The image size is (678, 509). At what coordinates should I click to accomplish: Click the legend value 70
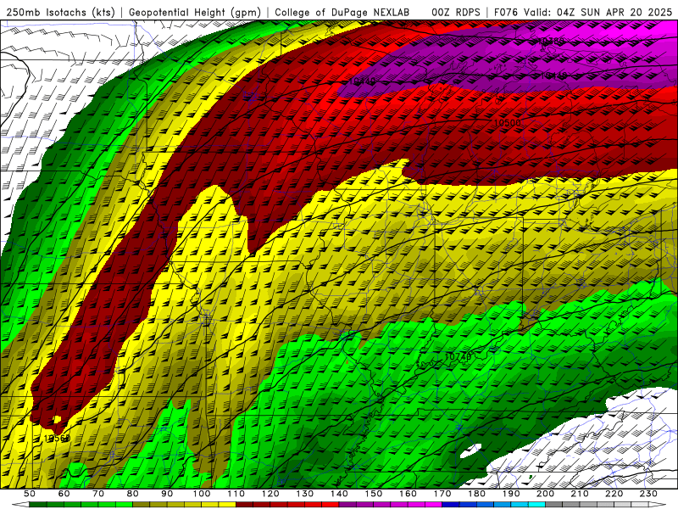(x=98, y=494)
